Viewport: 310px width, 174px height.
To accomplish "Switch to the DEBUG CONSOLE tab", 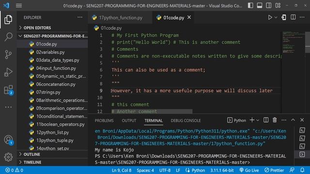I will (x=186, y=120).
